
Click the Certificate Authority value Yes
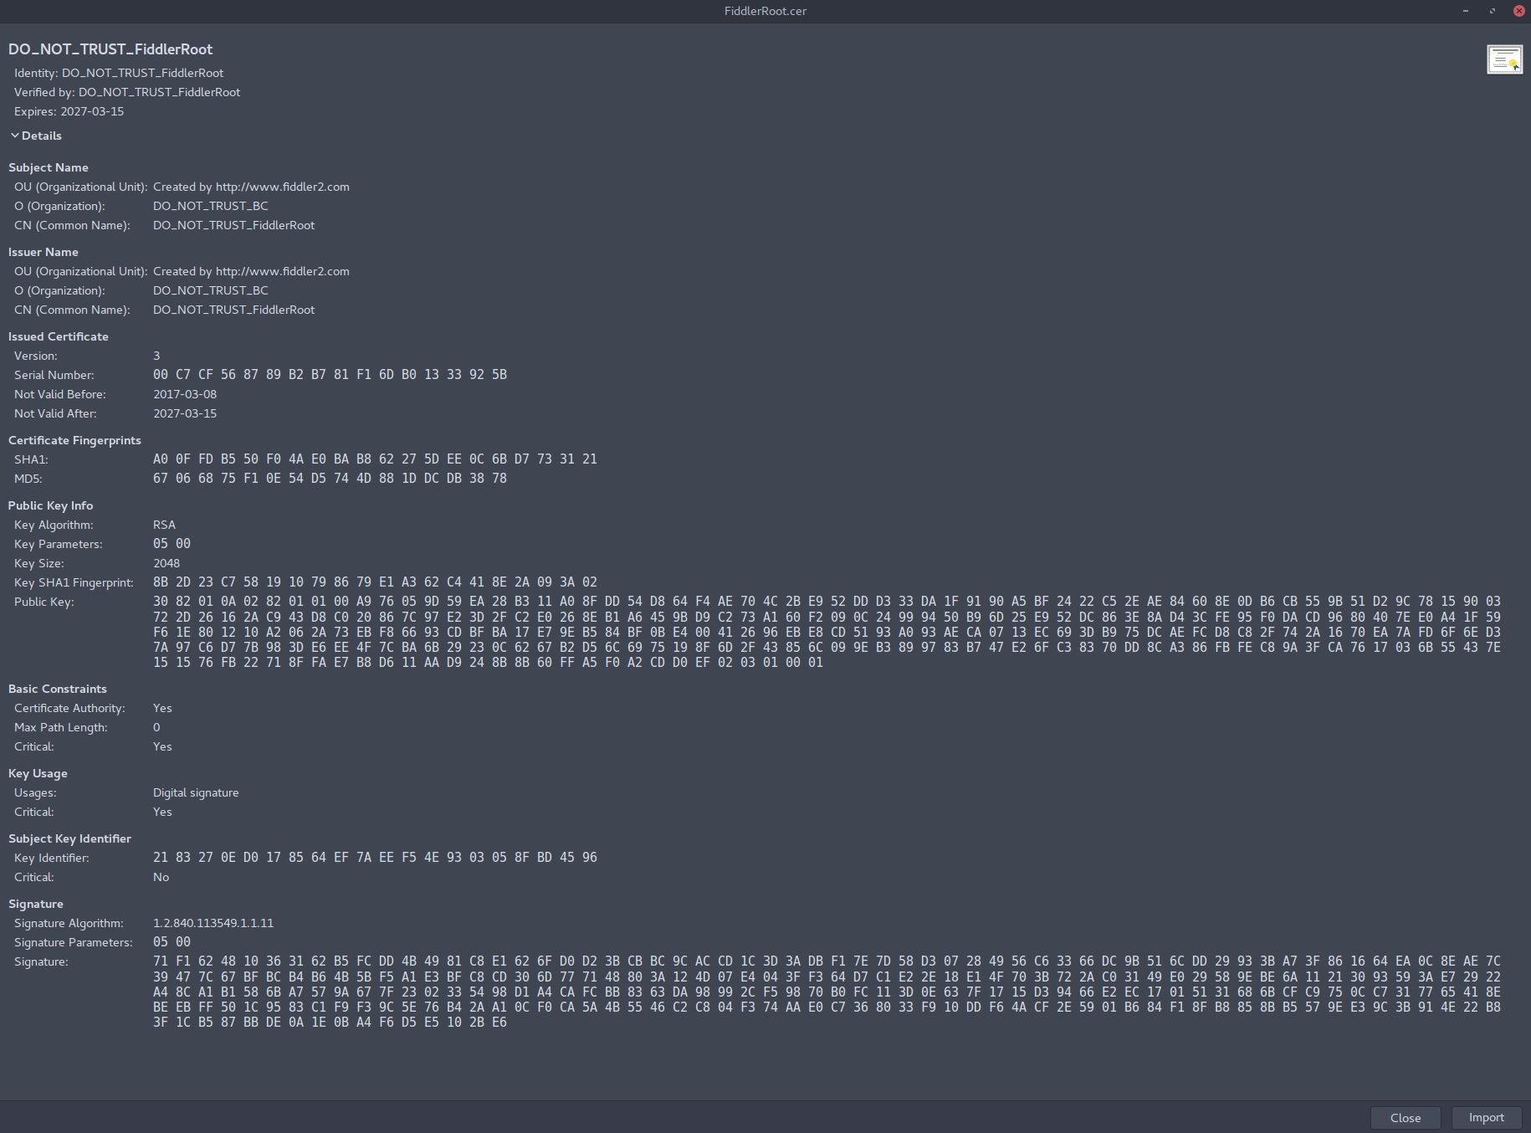click(162, 708)
